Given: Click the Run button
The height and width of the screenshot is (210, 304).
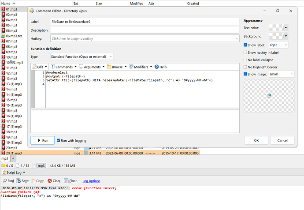Looking at the screenshot, I should point(42,140).
